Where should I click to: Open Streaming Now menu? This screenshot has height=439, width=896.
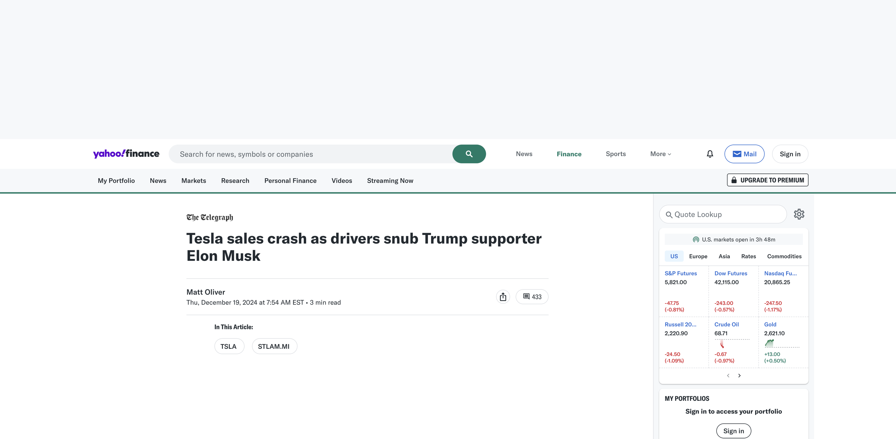[x=390, y=181]
